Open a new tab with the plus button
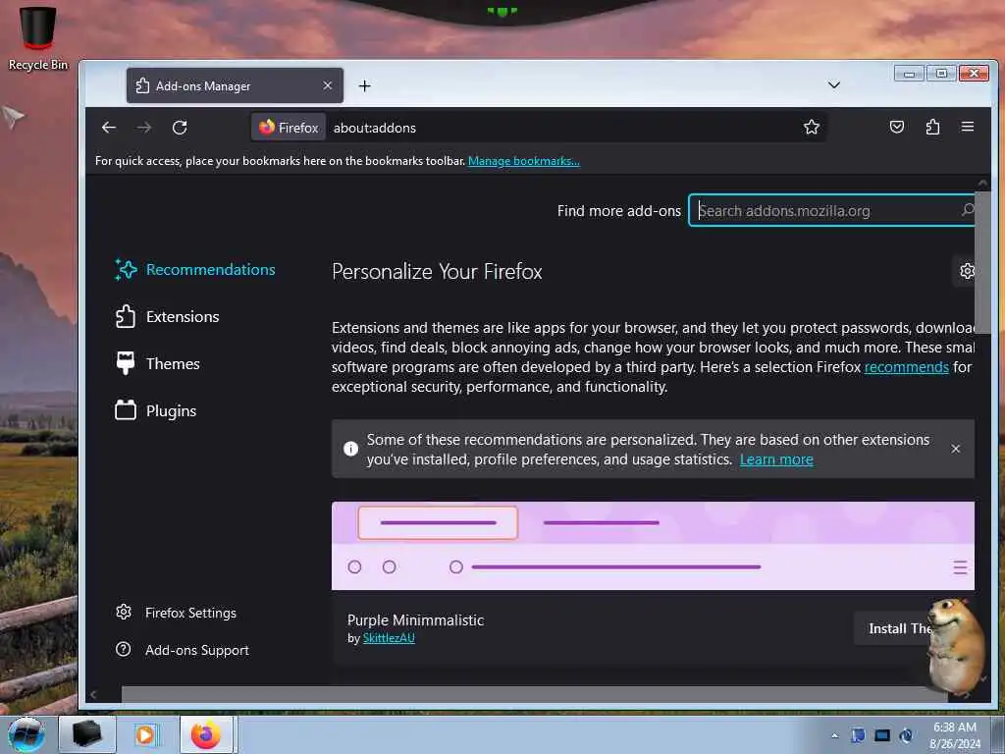 coord(365,86)
